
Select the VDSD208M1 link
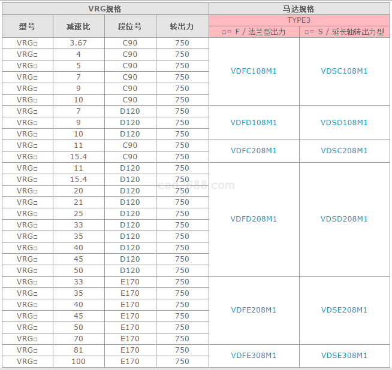pyautogui.click(x=344, y=219)
